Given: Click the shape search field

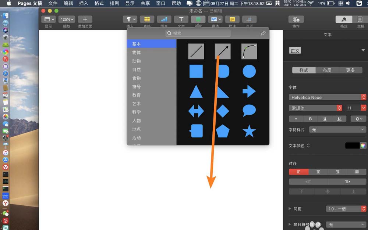Looking at the screenshot, I should coord(198,33).
